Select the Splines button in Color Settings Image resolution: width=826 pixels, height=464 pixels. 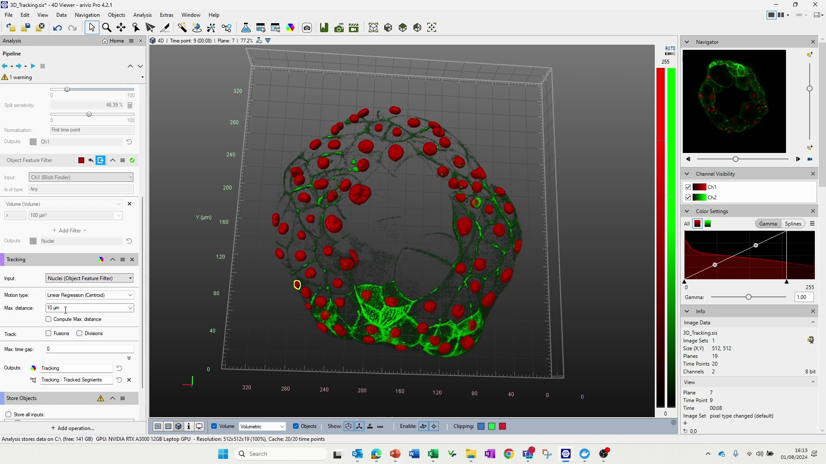click(x=792, y=224)
